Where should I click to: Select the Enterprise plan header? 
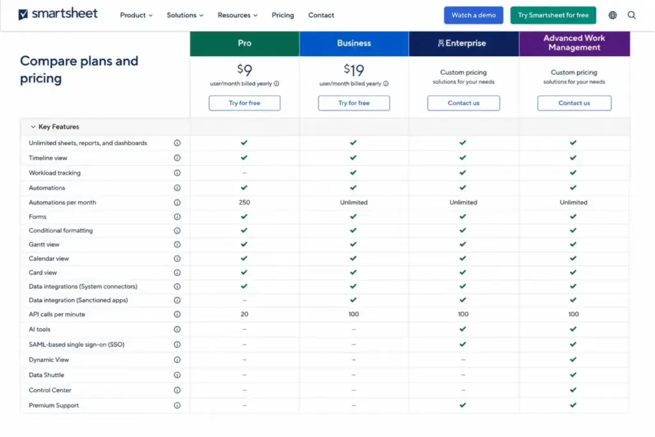click(x=464, y=44)
